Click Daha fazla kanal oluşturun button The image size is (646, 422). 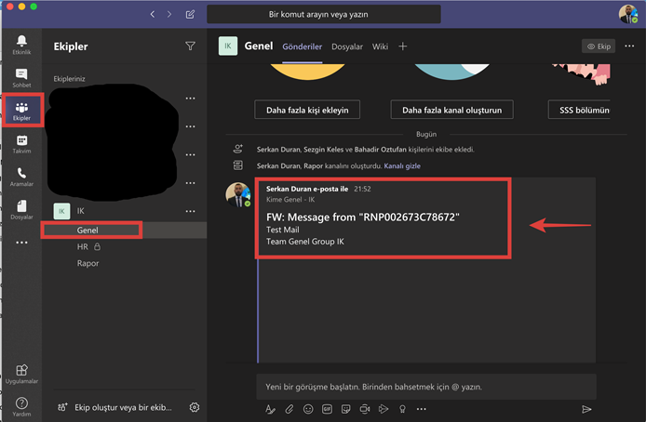(451, 110)
